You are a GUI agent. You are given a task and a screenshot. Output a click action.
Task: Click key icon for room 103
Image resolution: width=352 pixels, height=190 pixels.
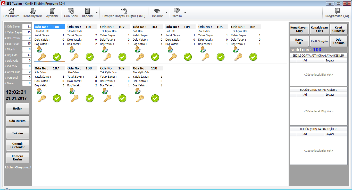pyautogui.click(x=140, y=57)
